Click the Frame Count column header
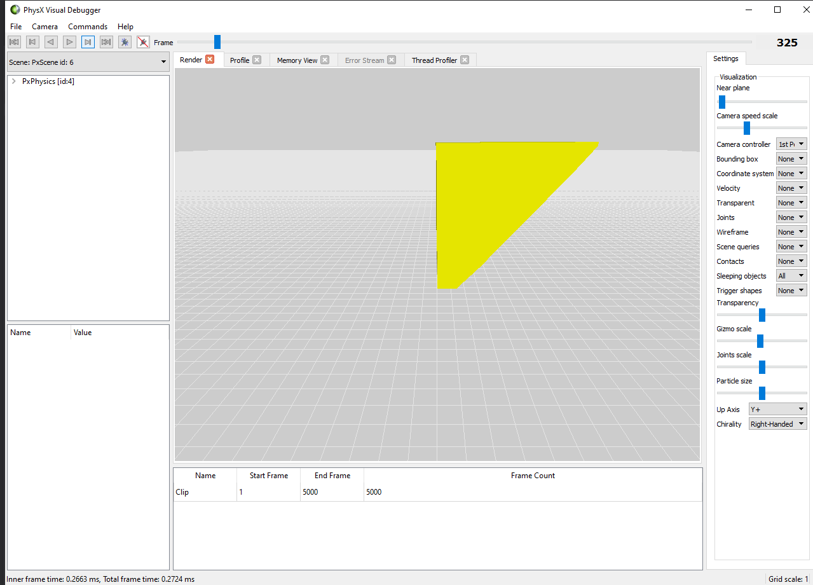 point(533,476)
